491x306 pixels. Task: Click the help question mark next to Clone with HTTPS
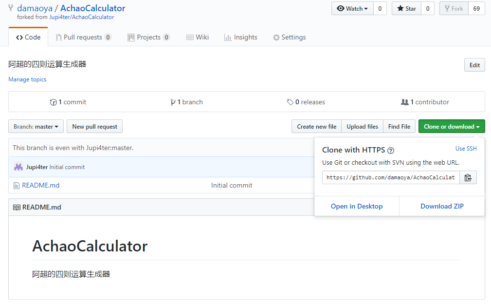tap(390, 151)
